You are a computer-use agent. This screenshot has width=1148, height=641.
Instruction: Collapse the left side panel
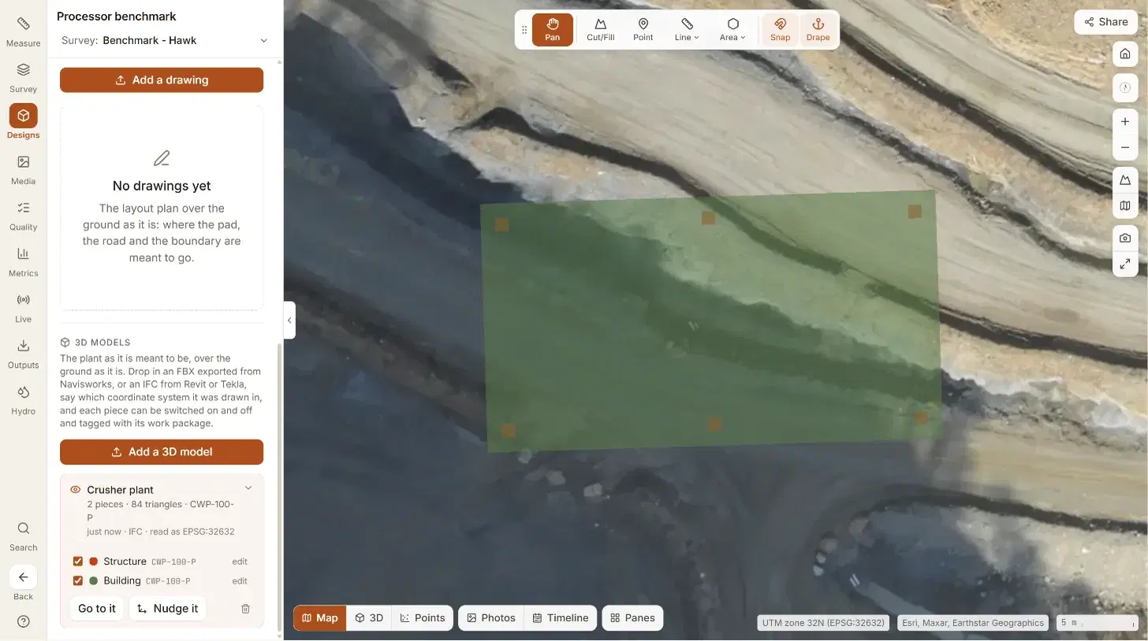tap(289, 320)
